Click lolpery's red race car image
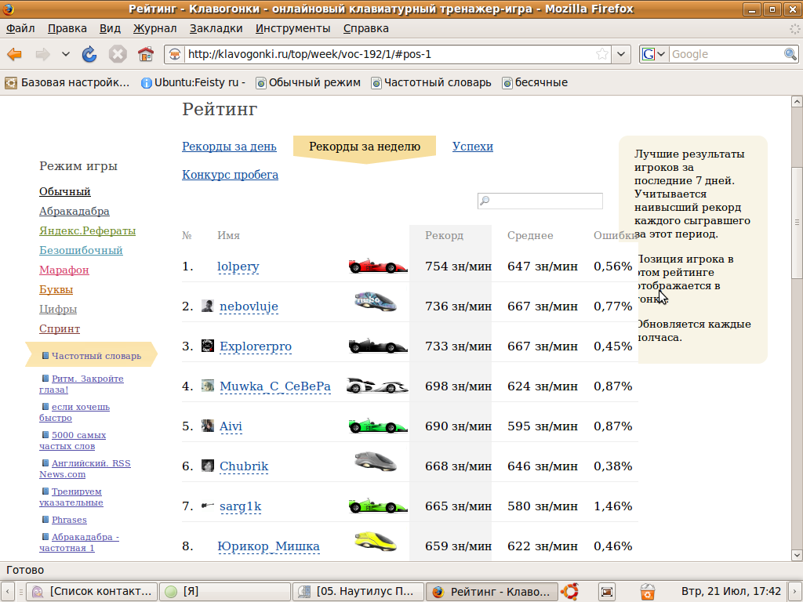The width and height of the screenshot is (803, 602). tap(378, 267)
